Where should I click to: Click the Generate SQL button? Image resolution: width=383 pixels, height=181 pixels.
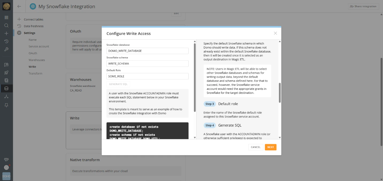(x=118, y=84)
